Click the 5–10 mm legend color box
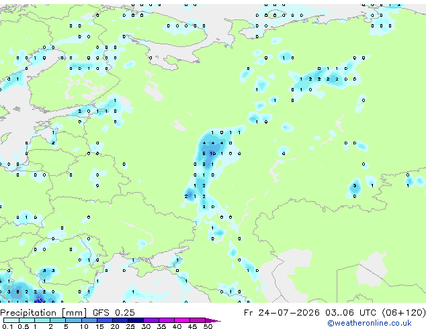 (x=73, y=320)
